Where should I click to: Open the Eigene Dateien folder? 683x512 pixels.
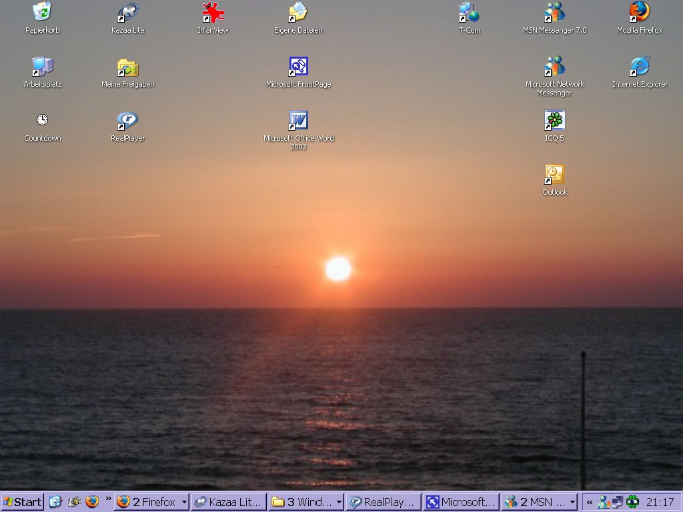pyautogui.click(x=298, y=12)
